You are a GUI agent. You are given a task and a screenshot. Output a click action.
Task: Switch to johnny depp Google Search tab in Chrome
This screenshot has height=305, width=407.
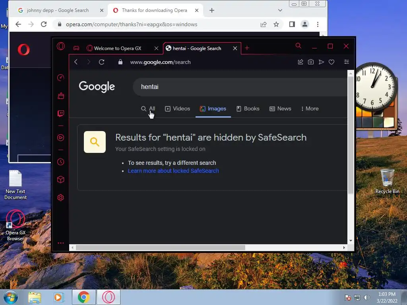click(58, 10)
